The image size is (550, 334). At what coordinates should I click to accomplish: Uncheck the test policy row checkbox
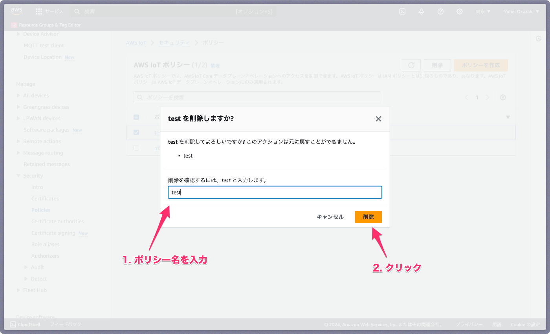tap(136, 132)
